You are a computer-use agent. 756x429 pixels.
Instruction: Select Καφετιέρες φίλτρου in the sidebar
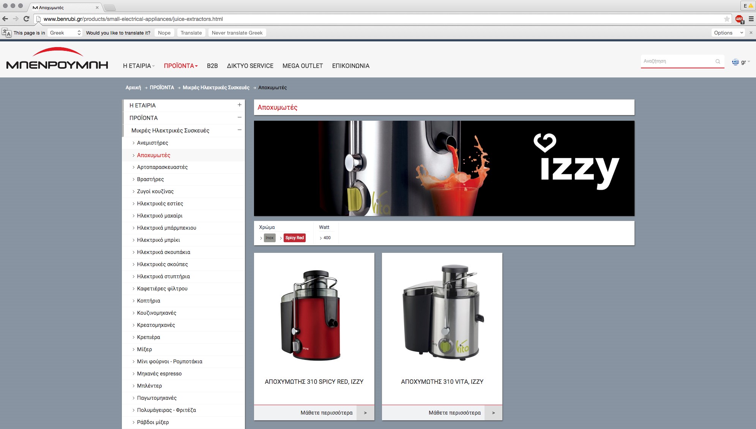click(x=162, y=289)
